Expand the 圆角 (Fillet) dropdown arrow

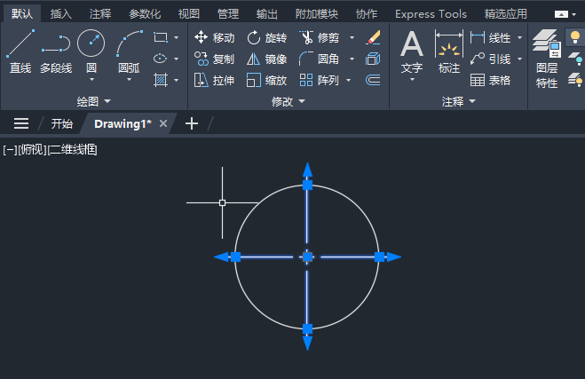352,59
